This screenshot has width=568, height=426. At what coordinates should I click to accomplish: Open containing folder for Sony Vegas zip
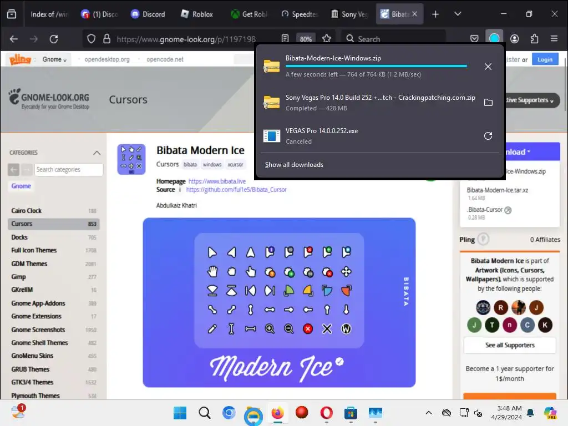click(x=488, y=103)
